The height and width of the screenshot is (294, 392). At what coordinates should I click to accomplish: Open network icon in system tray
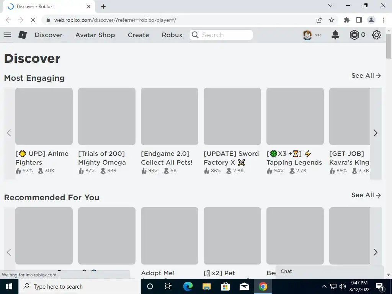point(333,286)
